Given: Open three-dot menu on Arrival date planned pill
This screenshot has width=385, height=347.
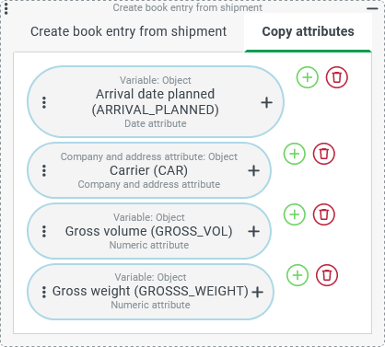Looking at the screenshot, I should 44,102.
